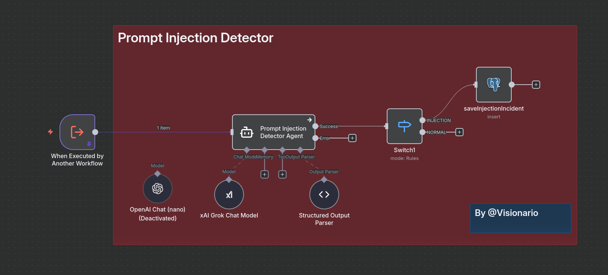Click the Success output connector of the agent
This screenshot has width=608, height=275.
pos(315,126)
